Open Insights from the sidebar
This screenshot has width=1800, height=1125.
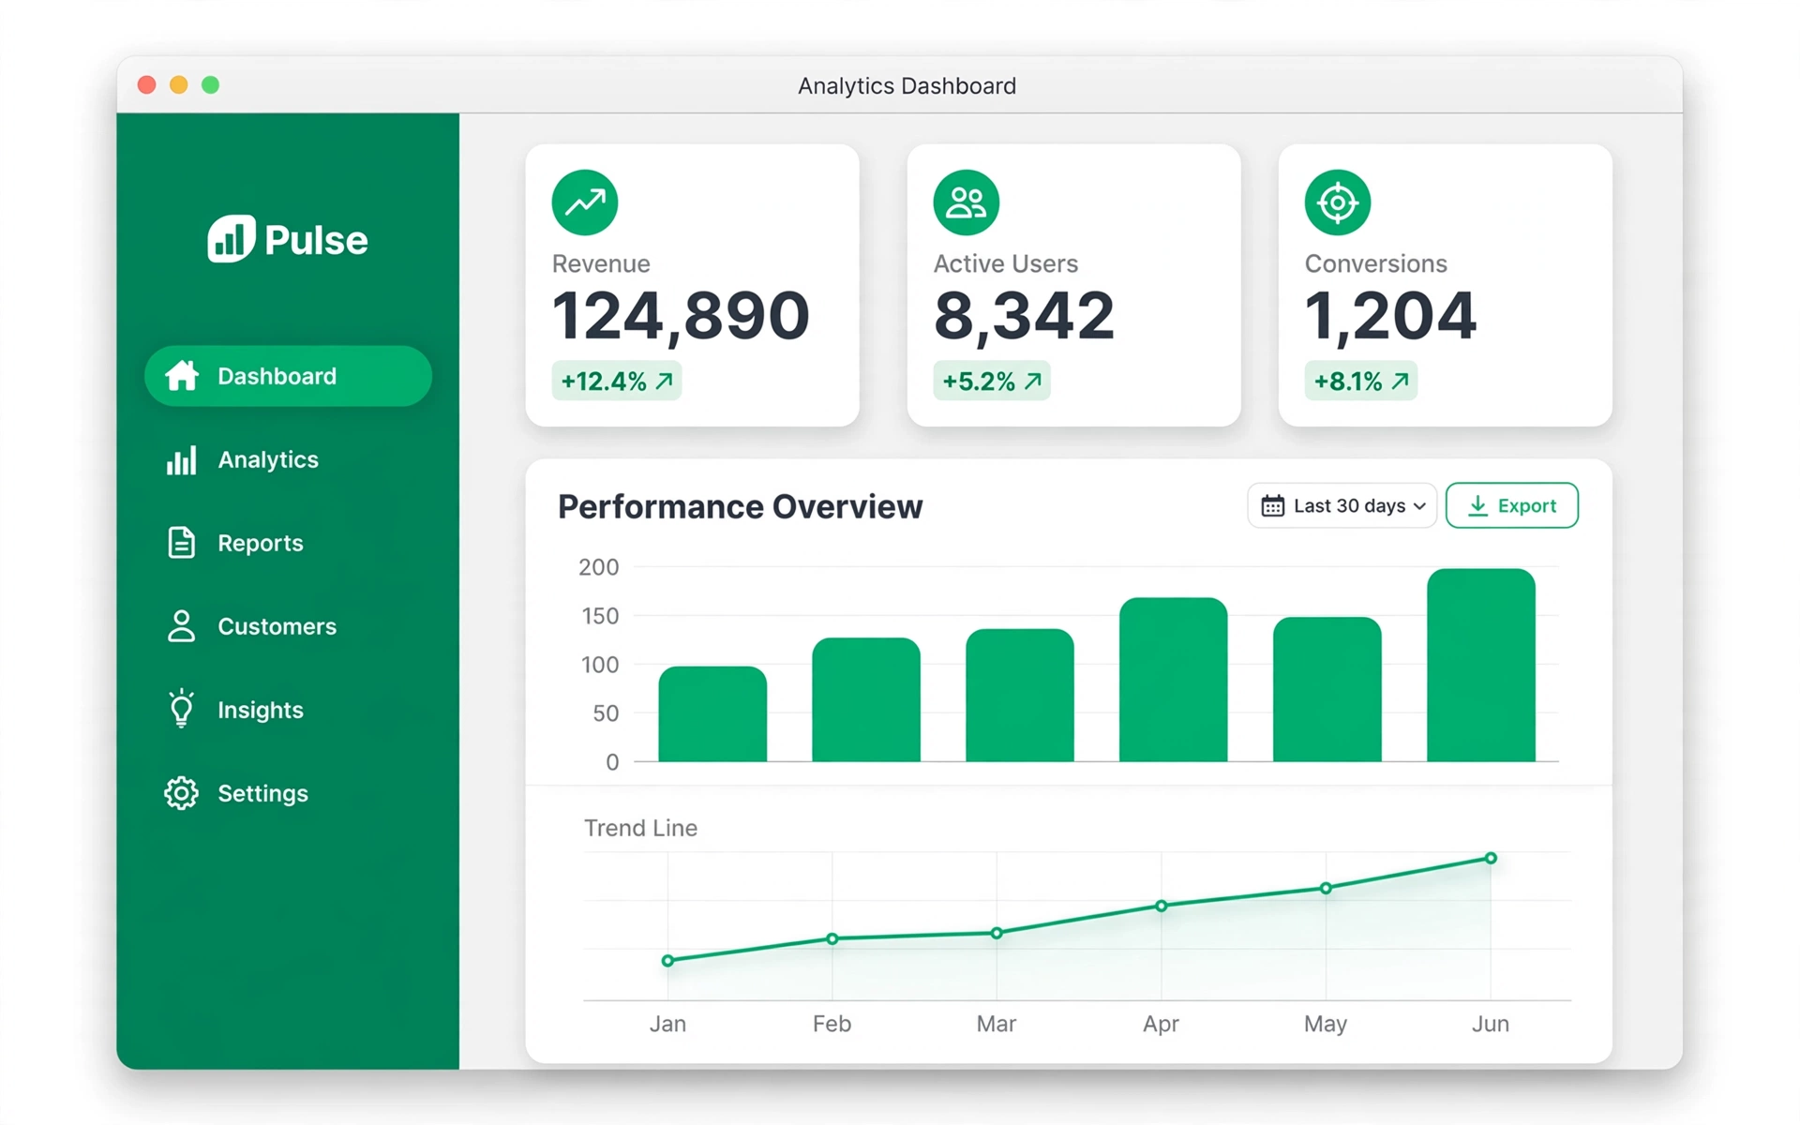(261, 710)
